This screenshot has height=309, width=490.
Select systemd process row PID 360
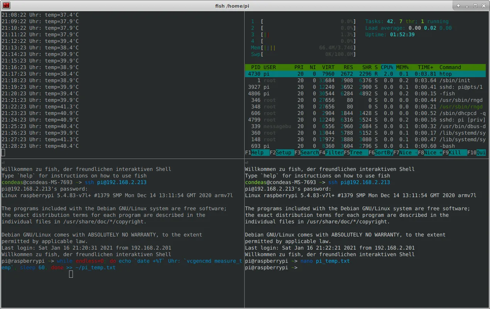click(365, 133)
